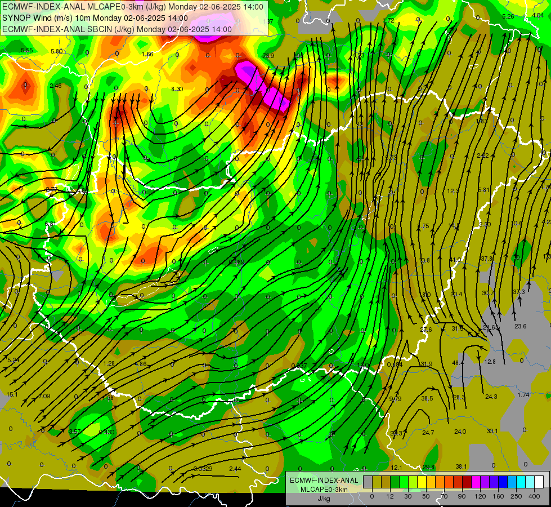The height and width of the screenshot is (507, 551).
Task: Click the map value 41.0
Action: click(455, 260)
